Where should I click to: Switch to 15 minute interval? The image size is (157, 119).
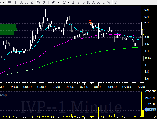[x=89, y=2]
